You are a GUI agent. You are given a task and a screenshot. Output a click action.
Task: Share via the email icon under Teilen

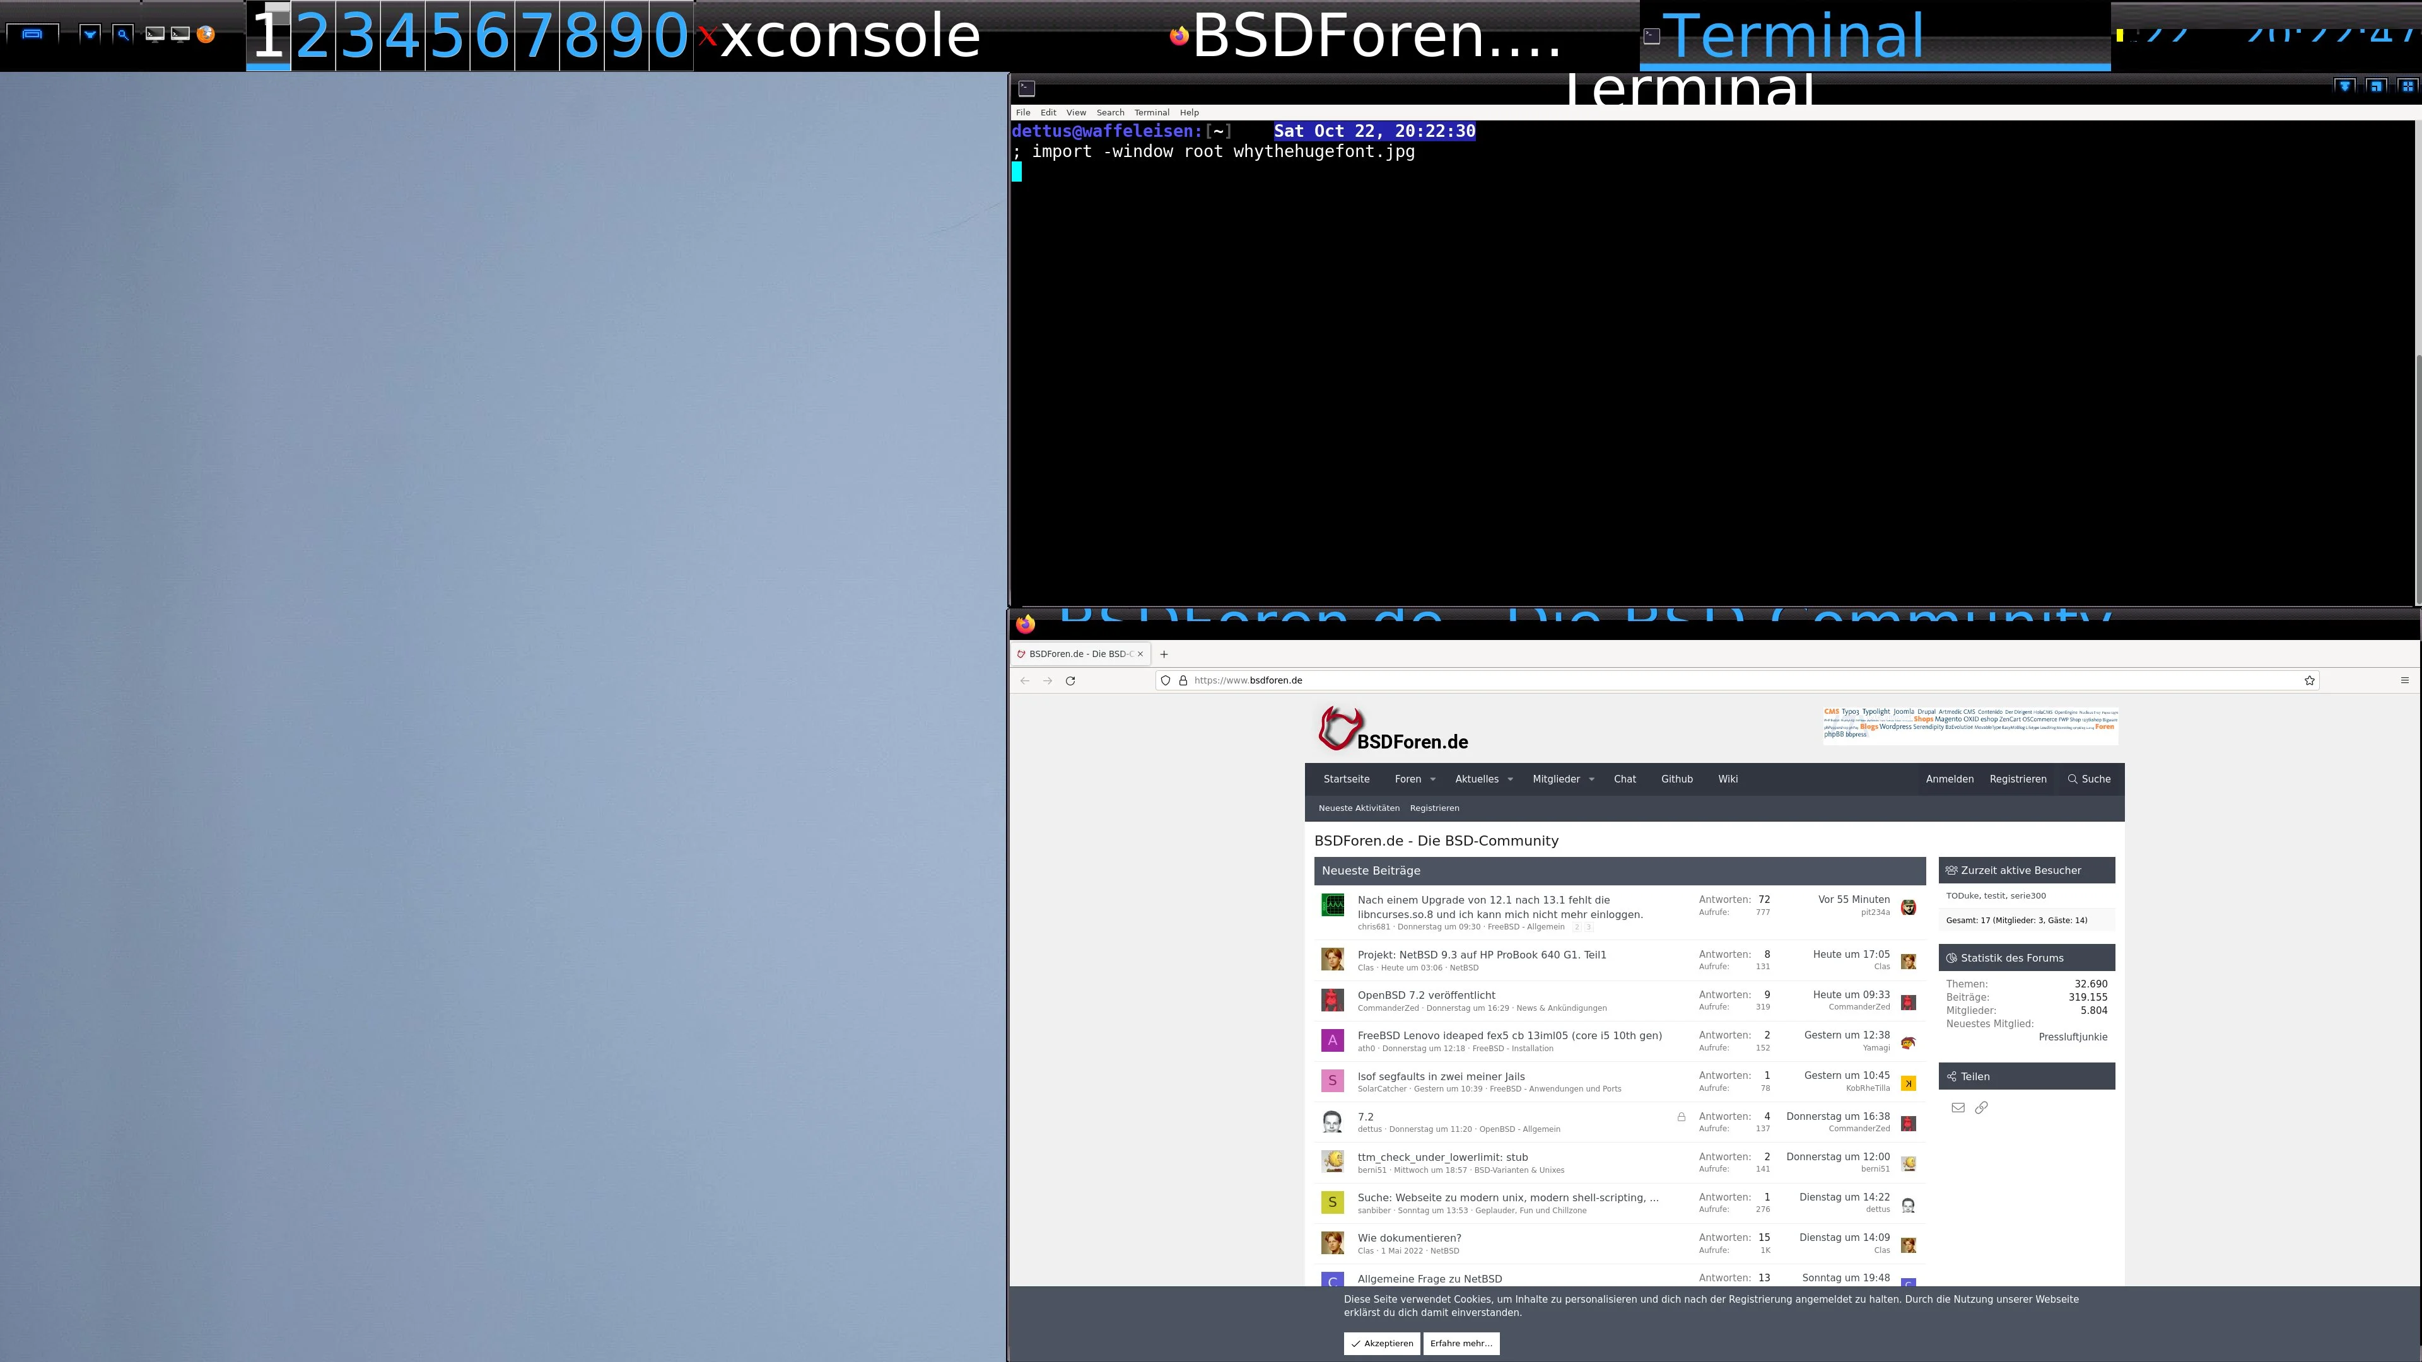coord(1958,1107)
